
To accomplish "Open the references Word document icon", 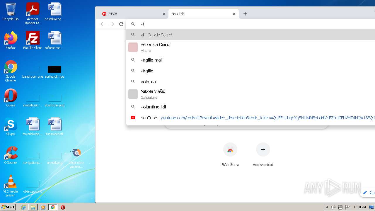I will [54, 40].
